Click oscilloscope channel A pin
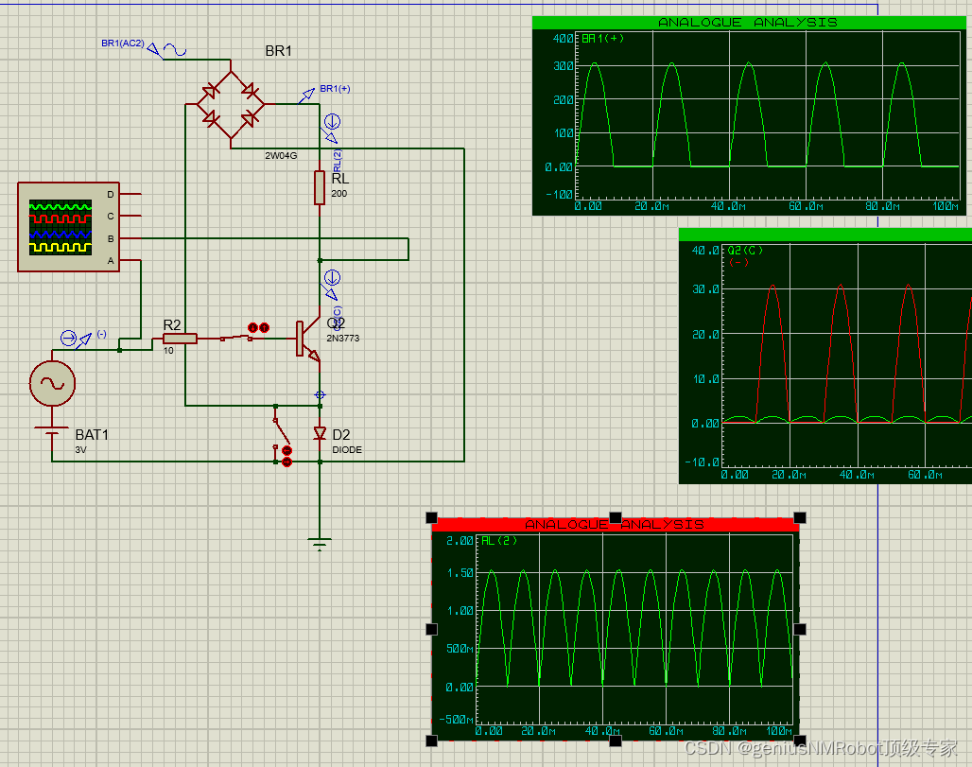972x767 pixels. click(x=130, y=260)
